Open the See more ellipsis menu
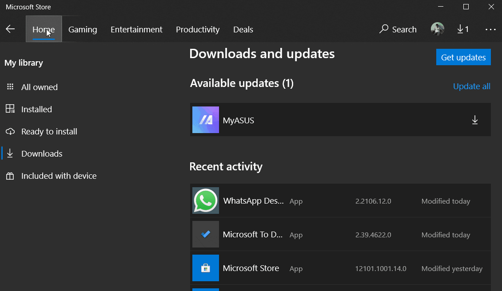Screen dimensions: 502x291 pyautogui.click(x=490, y=29)
